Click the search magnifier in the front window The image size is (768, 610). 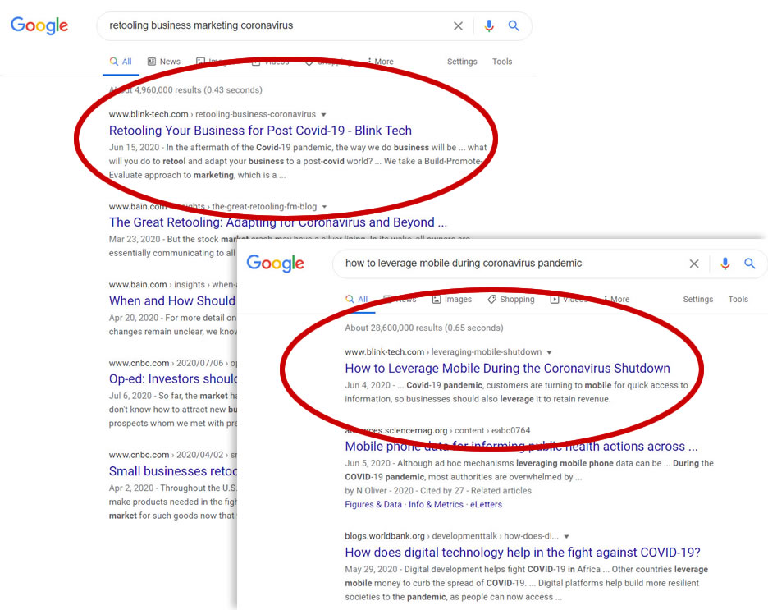[749, 264]
